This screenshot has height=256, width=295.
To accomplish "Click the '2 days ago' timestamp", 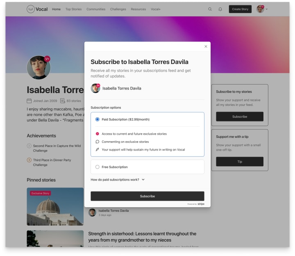I will point(105,215).
